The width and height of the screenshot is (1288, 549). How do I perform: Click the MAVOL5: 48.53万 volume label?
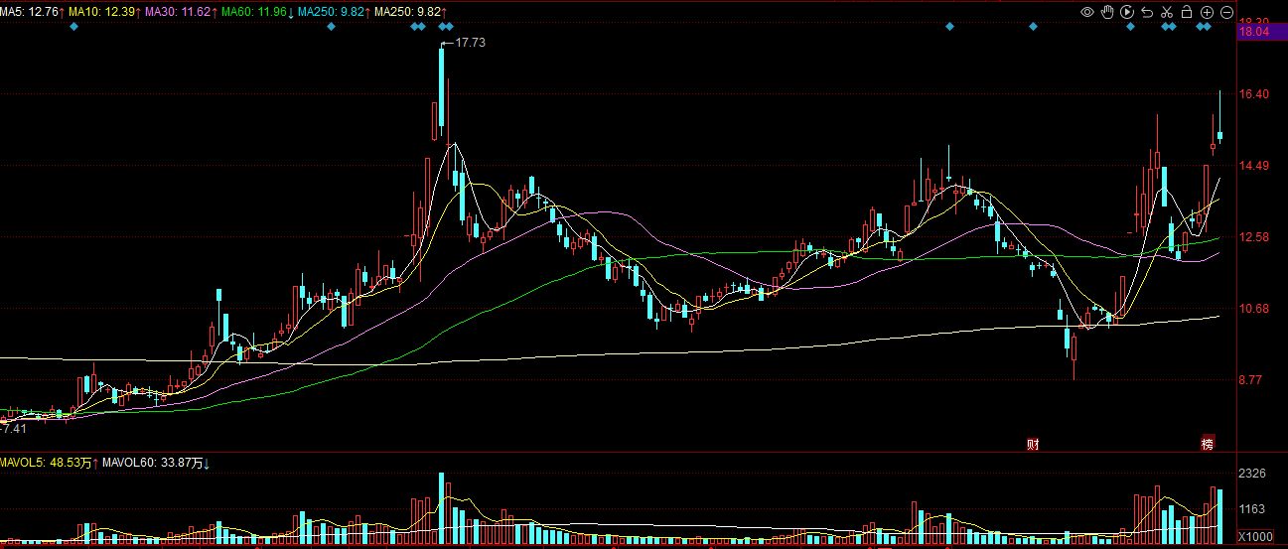pos(46,463)
